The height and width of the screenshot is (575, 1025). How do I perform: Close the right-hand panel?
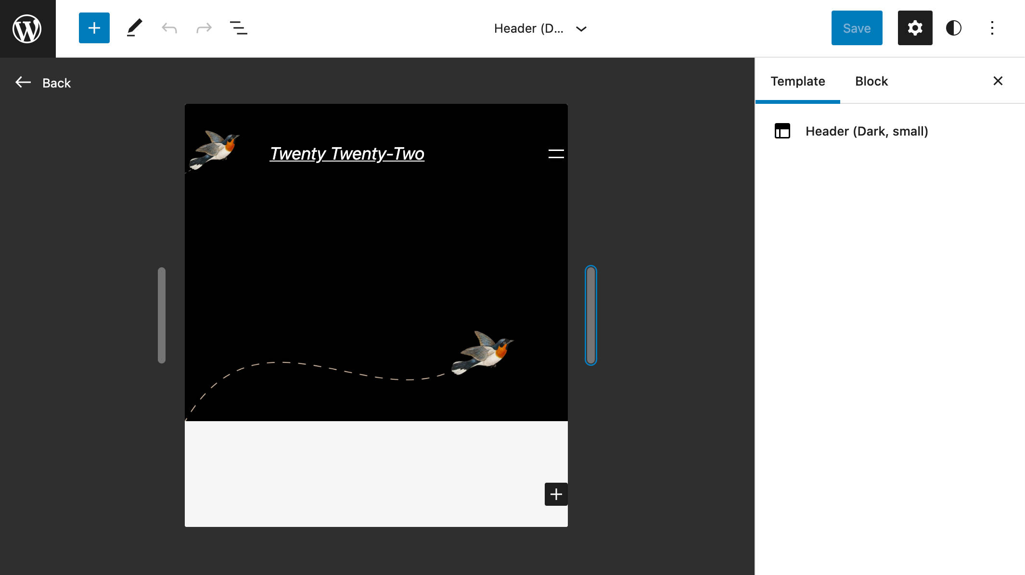tap(998, 81)
